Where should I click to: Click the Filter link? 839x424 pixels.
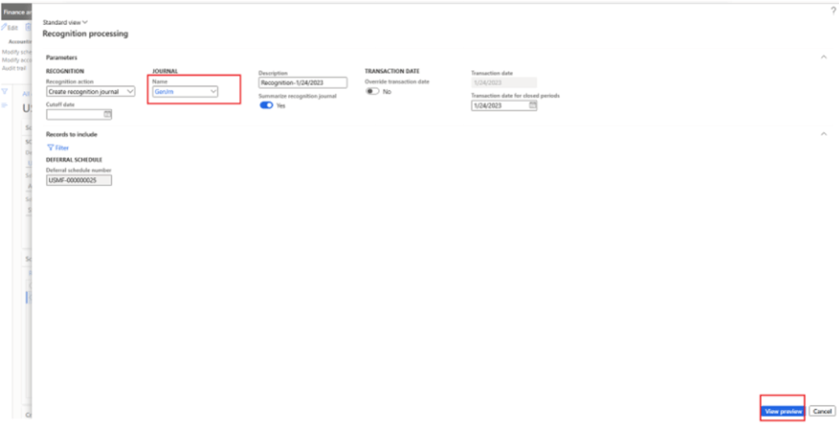coord(62,148)
